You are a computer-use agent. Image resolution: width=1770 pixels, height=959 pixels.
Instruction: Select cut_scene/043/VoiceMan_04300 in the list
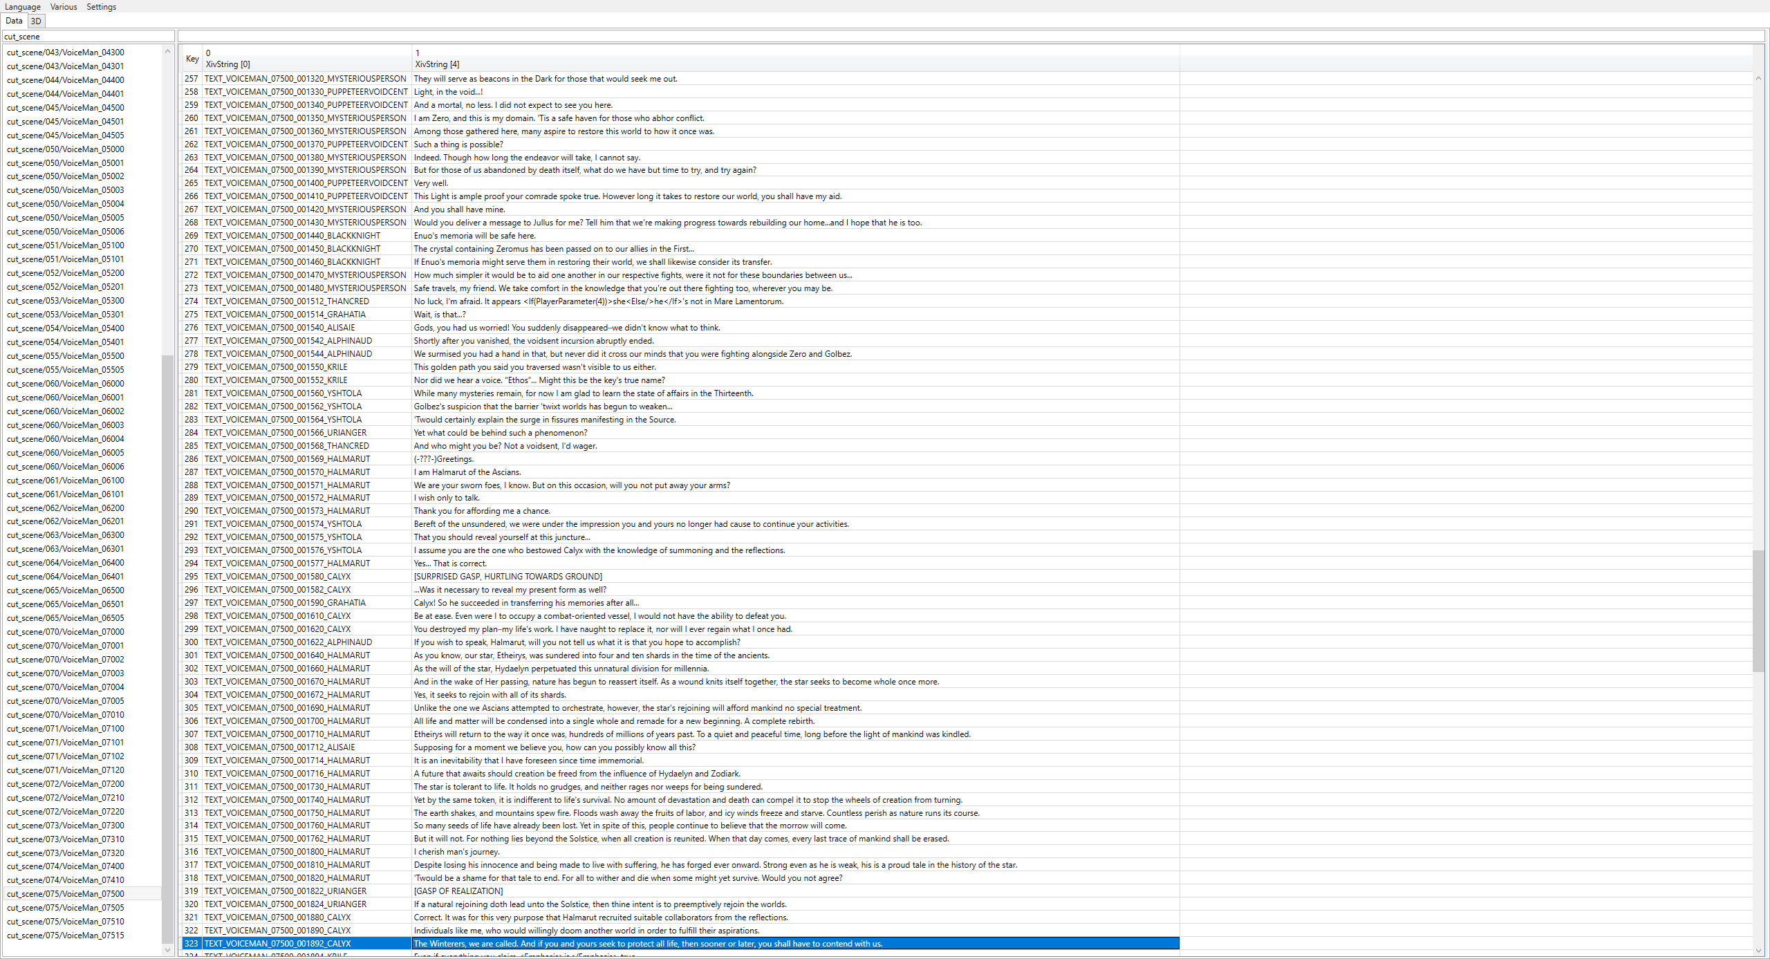tap(66, 53)
